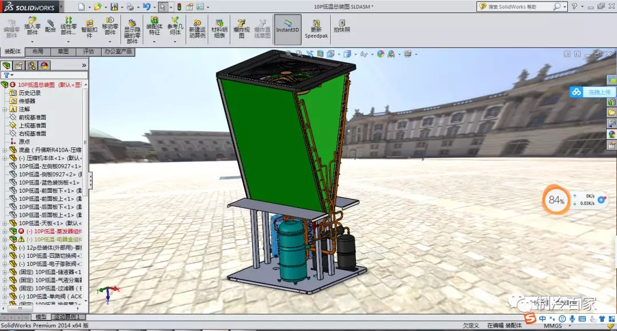Open the PropertyManager tab icon
Image resolution: width=617 pixels, height=331 pixels.
tap(19, 65)
